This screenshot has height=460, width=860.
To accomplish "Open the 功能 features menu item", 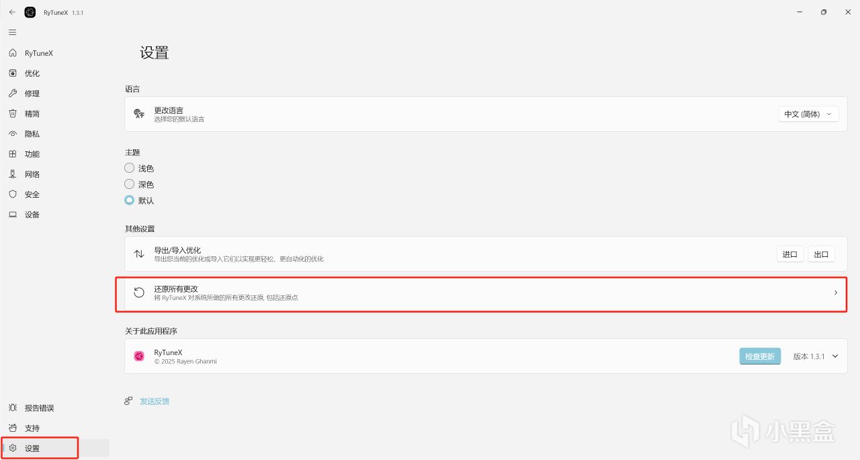I will [x=32, y=154].
